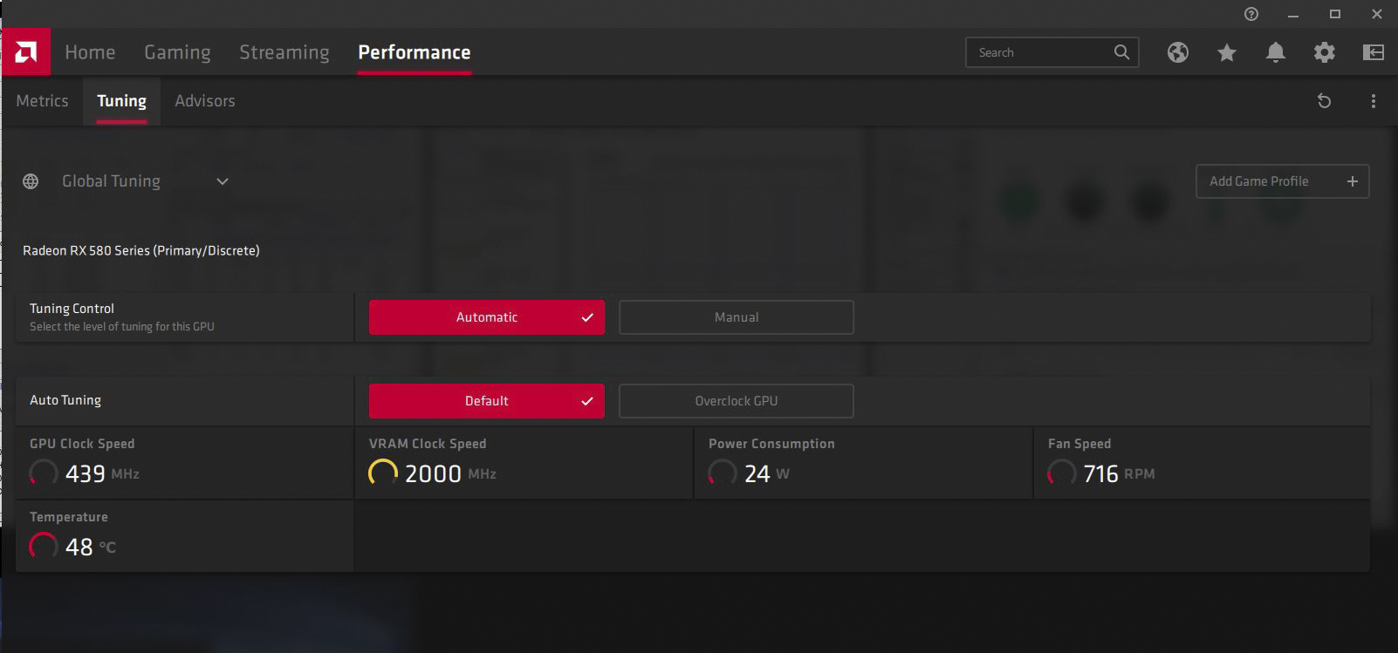
Task: Open settings gear icon
Action: tap(1325, 52)
